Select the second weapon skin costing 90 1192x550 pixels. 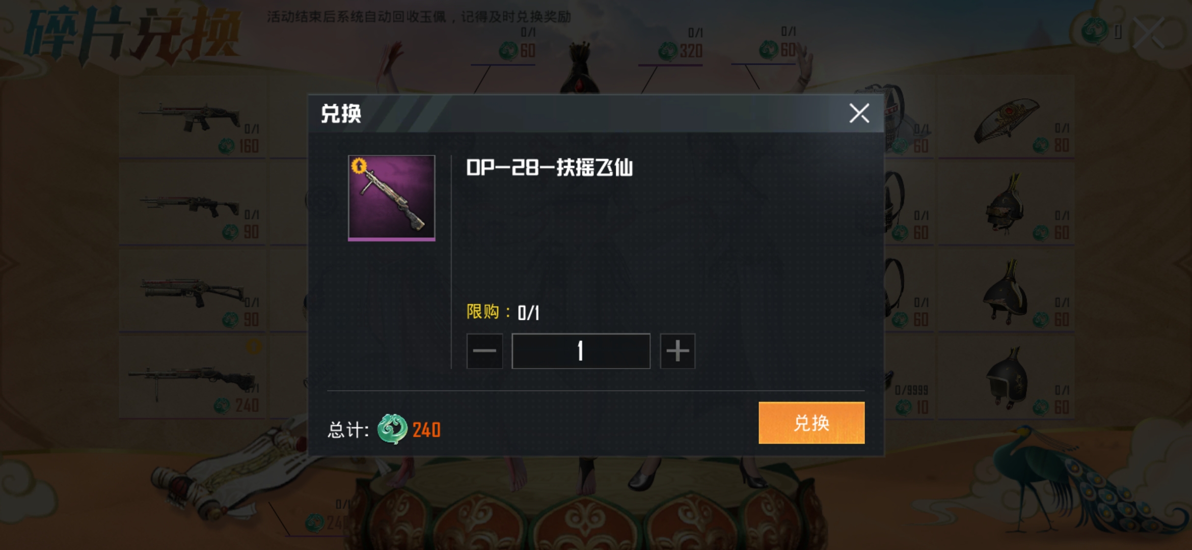[193, 204]
